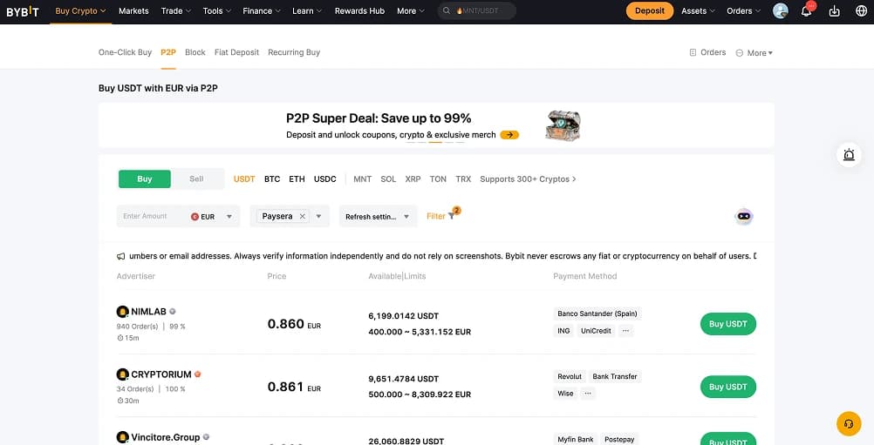Expand the Learn menu
Image resolution: width=874 pixels, height=445 pixels.
308,11
